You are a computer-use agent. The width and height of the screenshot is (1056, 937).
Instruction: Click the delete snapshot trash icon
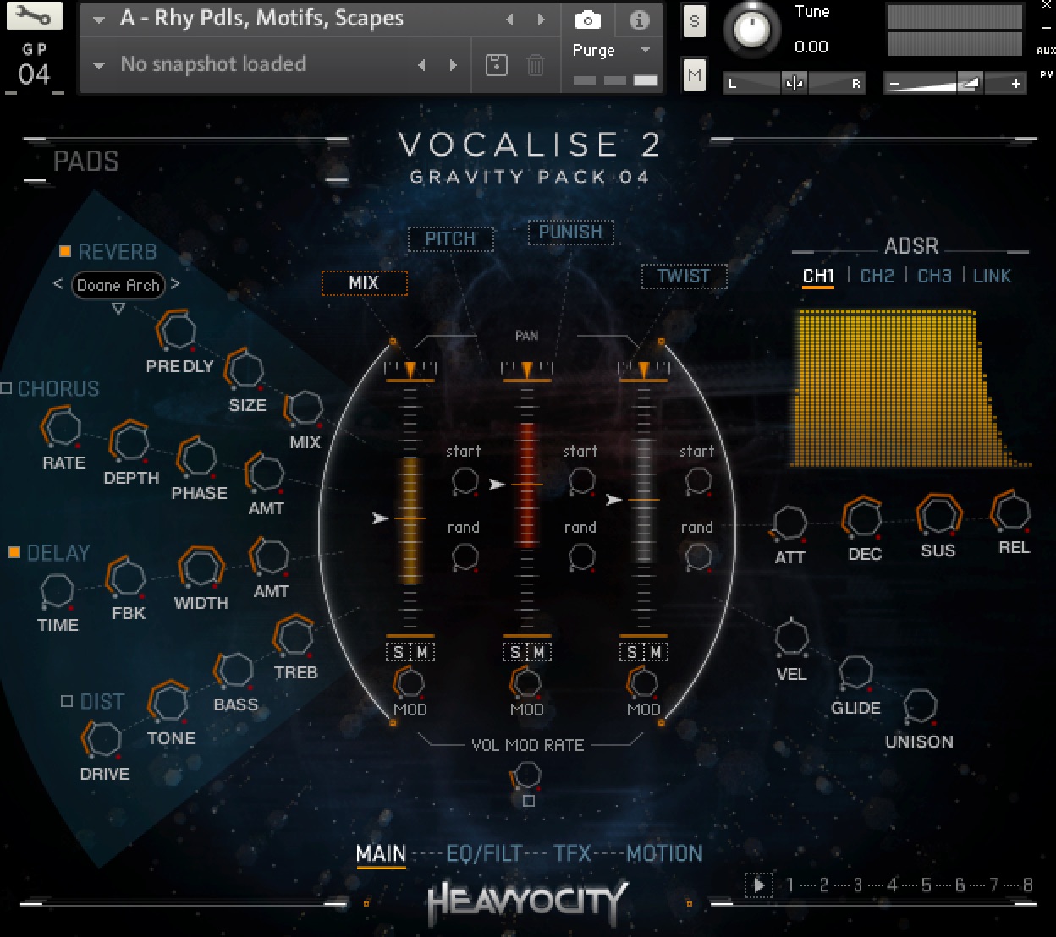click(536, 64)
